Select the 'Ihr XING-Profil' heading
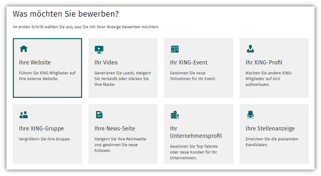 pyautogui.click(x=264, y=63)
